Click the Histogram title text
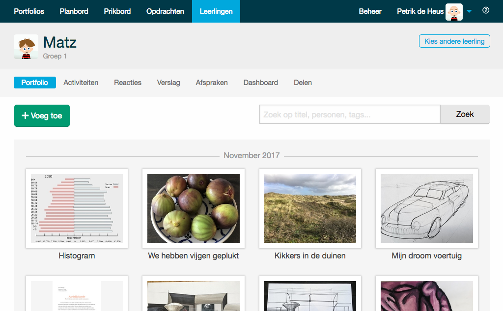The height and width of the screenshot is (311, 503). point(77,256)
